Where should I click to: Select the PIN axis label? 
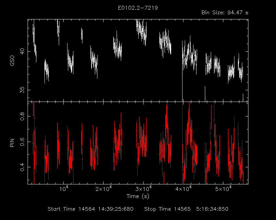point(12,143)
